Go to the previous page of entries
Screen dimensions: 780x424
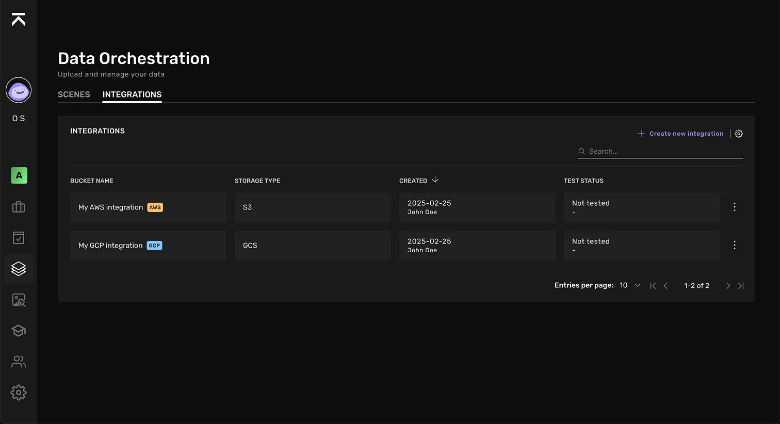(x=665, y=286)
